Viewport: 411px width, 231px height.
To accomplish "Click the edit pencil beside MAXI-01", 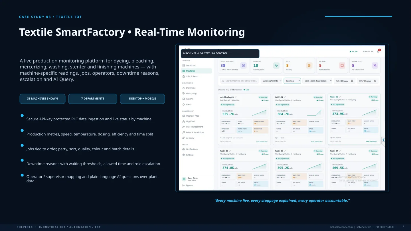I will [x=285, y=97].
